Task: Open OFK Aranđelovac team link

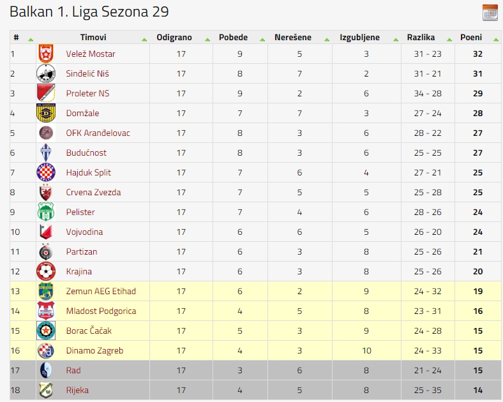Action: point(98,133)
